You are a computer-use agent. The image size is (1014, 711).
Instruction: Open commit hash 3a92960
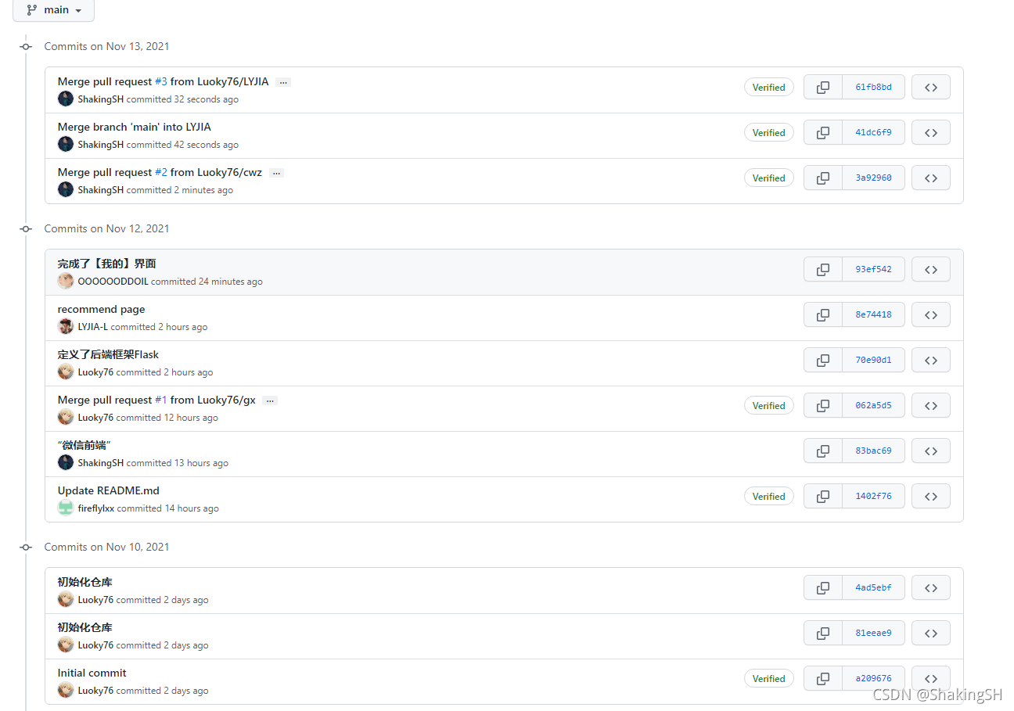[x=873, y=178]
